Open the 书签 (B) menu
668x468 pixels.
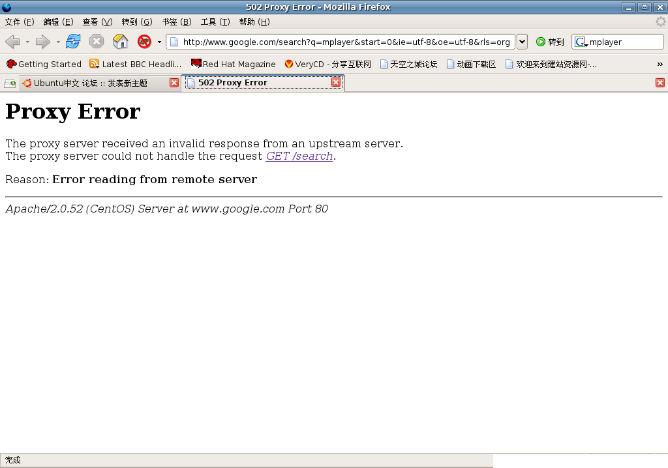[x=177, y=22]
